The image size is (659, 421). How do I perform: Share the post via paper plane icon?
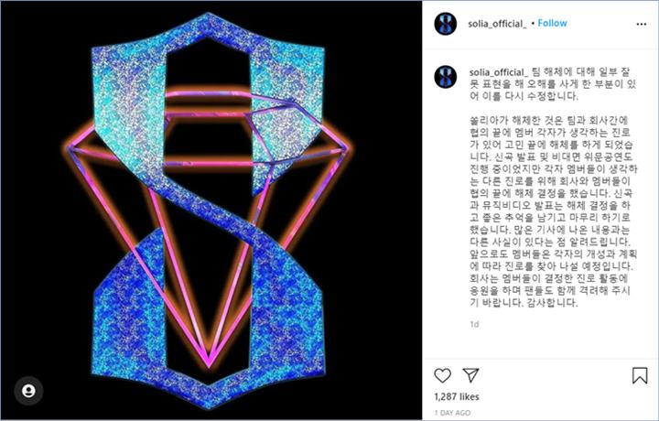pyautogui.click(x=470, y=375)
